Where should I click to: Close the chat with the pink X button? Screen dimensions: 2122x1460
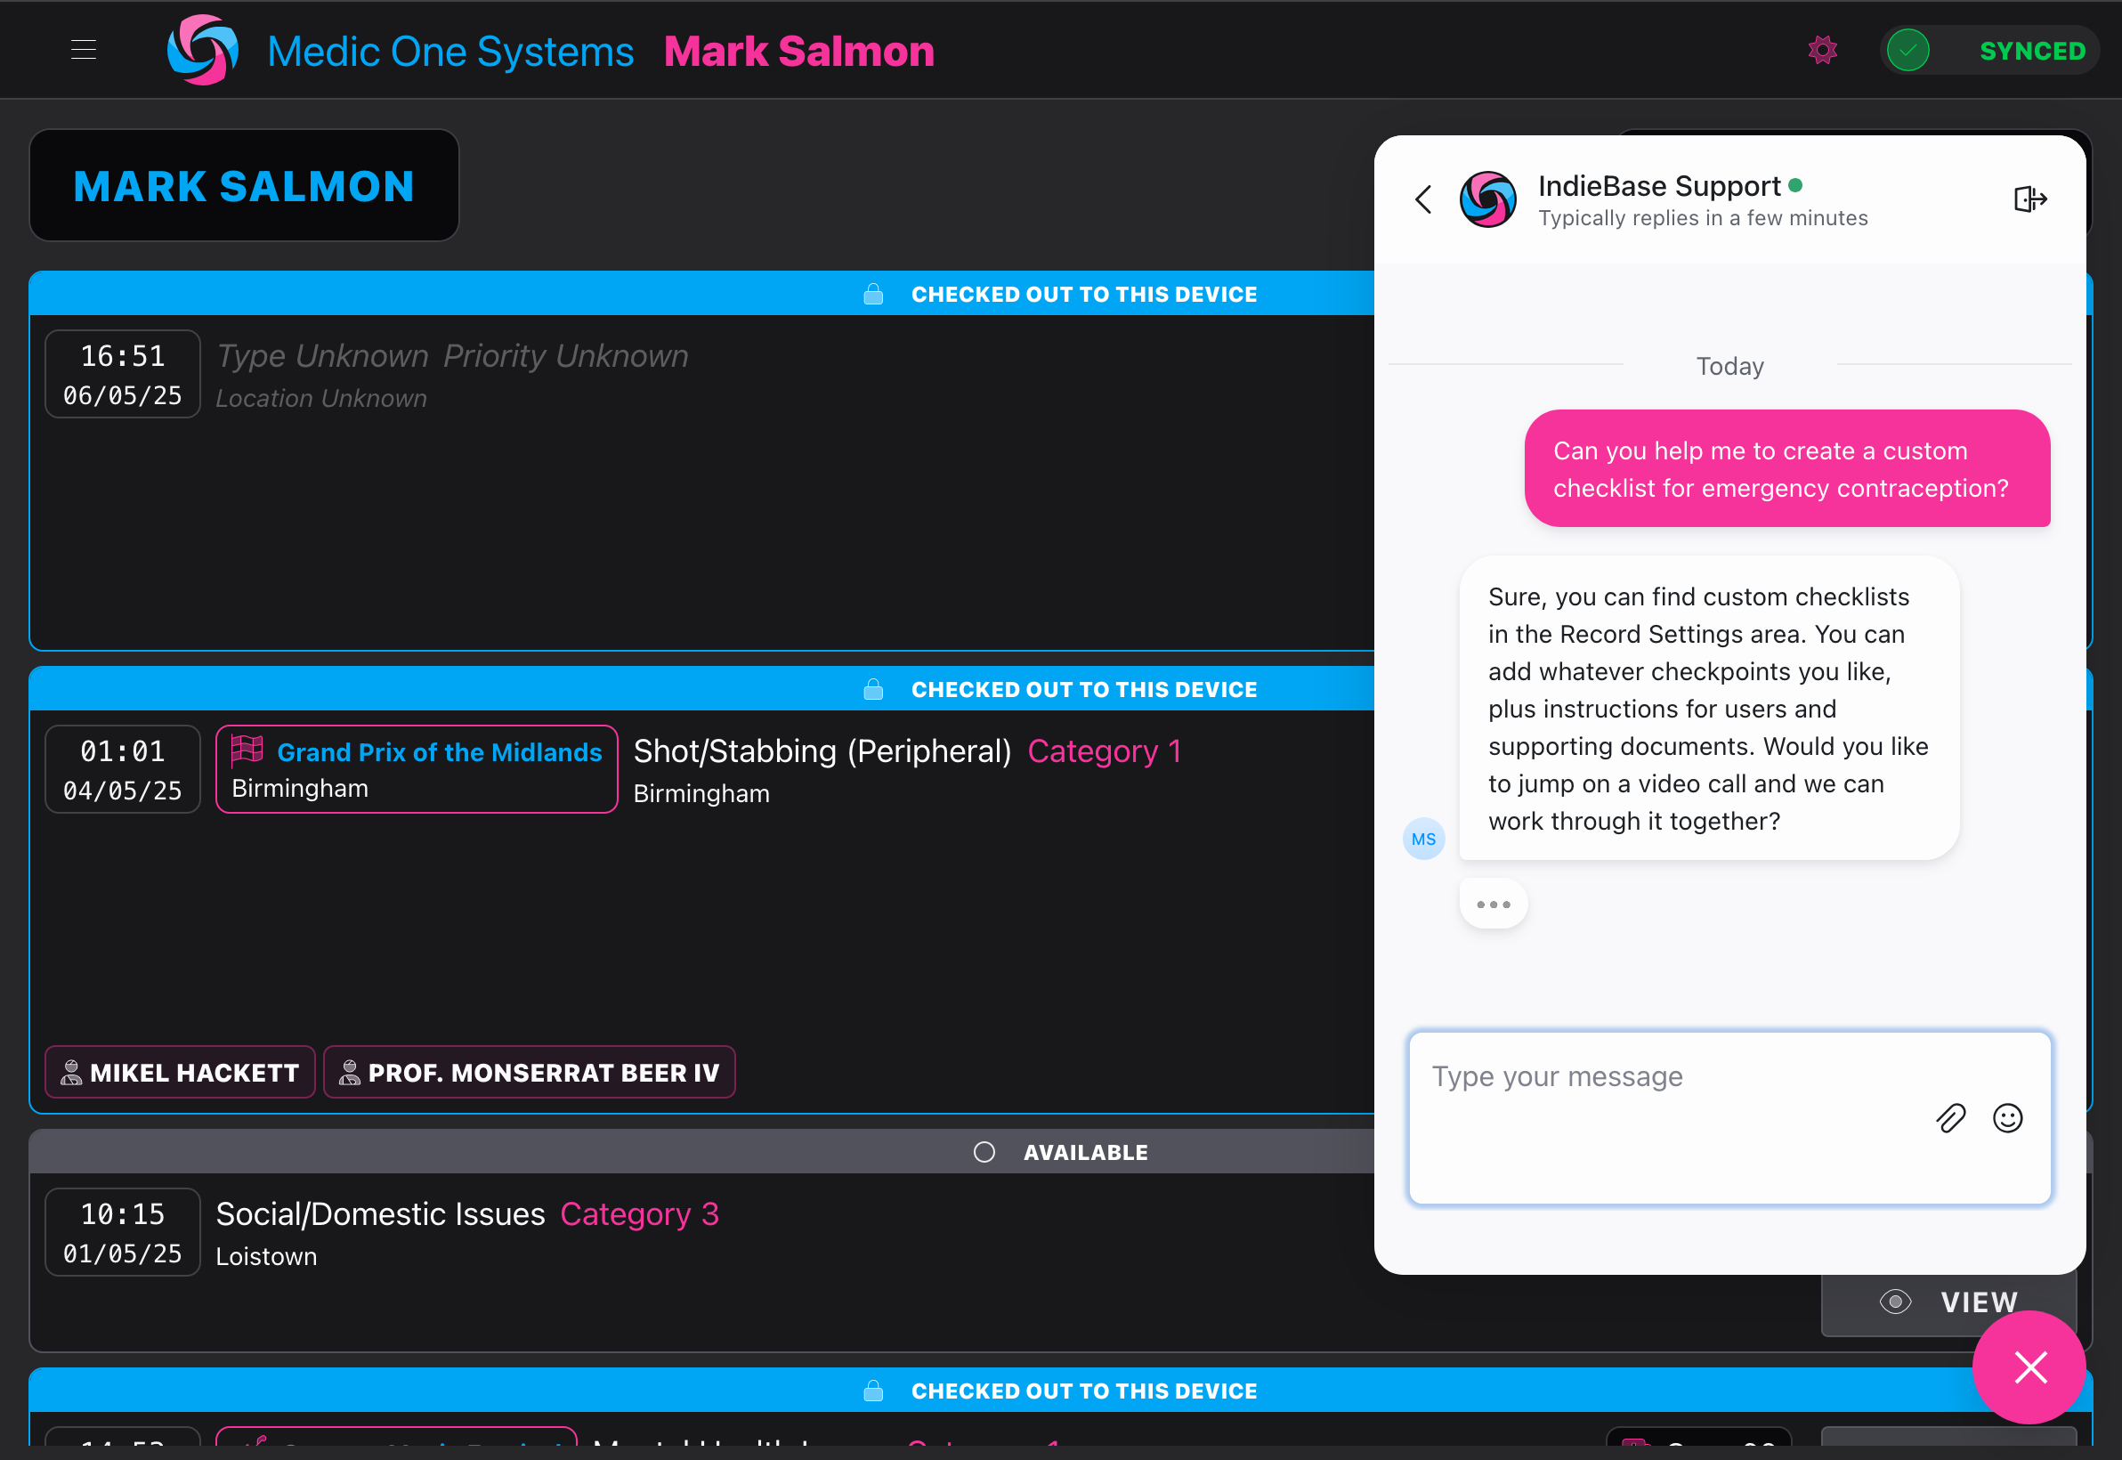(x=2029, y=1367)
